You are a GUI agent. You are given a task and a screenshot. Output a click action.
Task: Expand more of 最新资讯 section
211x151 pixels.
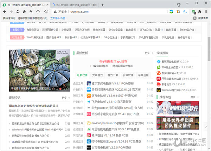click(x=66, y=98)
